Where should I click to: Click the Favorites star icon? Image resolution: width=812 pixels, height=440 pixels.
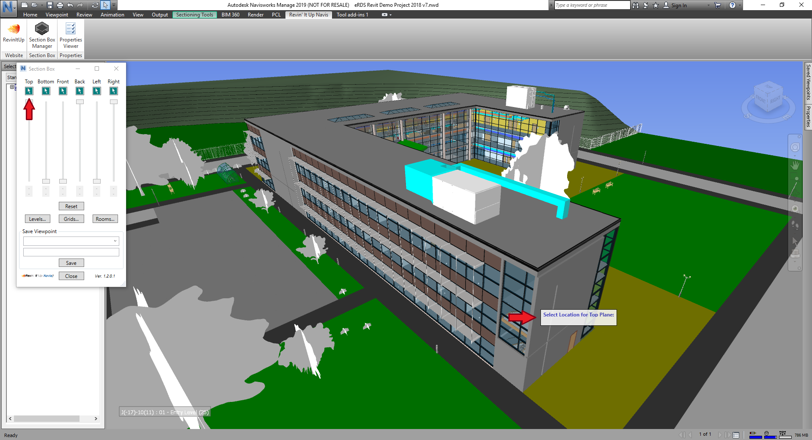tap(656, 5)
